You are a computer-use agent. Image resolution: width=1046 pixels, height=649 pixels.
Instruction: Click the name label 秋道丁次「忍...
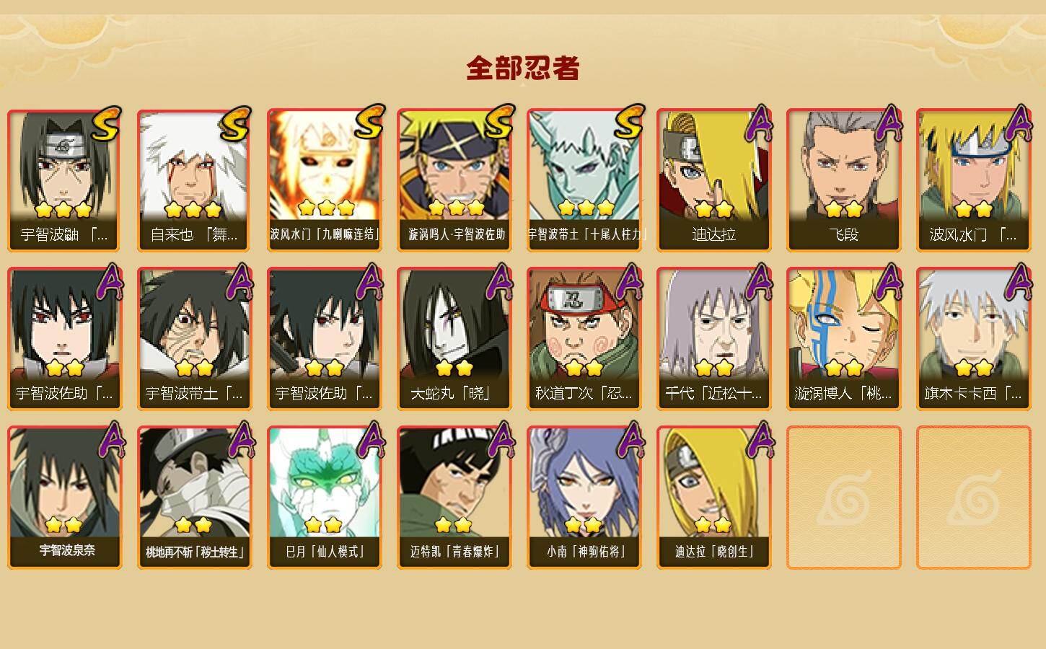(x=584, y=394)
